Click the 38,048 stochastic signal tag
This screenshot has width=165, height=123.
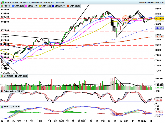pyautogui.click(x=159, y=100)
